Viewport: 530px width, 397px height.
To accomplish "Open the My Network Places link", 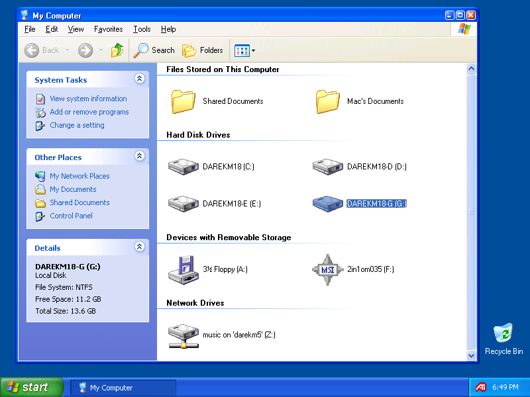I will (79, 176).
